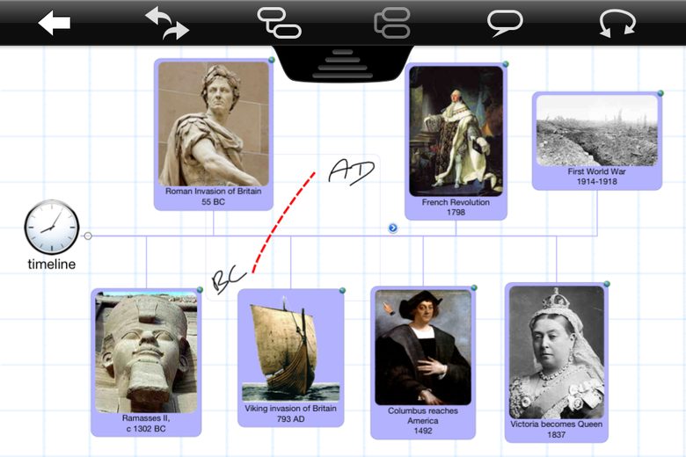Screen dimensions: 686x457
Task: Tap the back arrow in the toolbar
Action: [x=55, y=23]
